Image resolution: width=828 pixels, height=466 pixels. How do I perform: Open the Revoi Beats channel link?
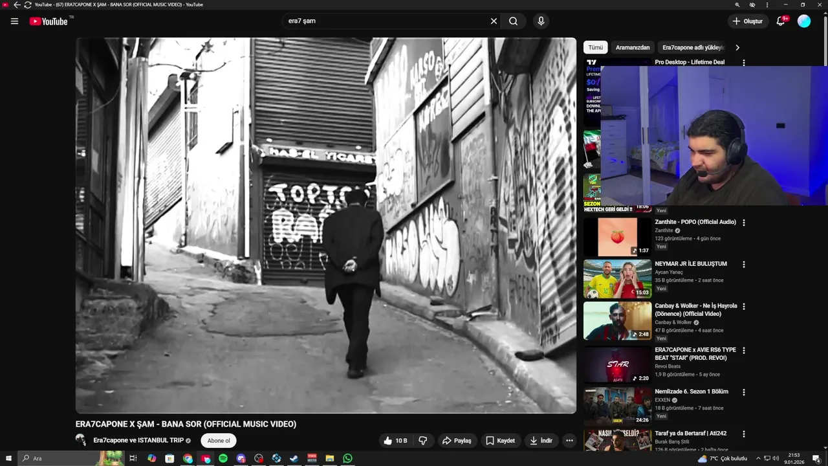(668, 366)
